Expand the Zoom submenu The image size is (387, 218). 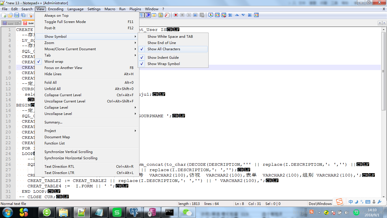click(87, 43)
